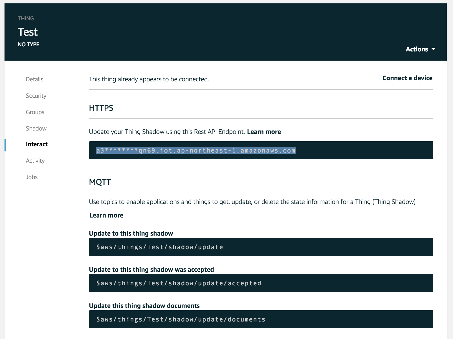
Task: Click "Connect a device"
Action: point(407,78)
